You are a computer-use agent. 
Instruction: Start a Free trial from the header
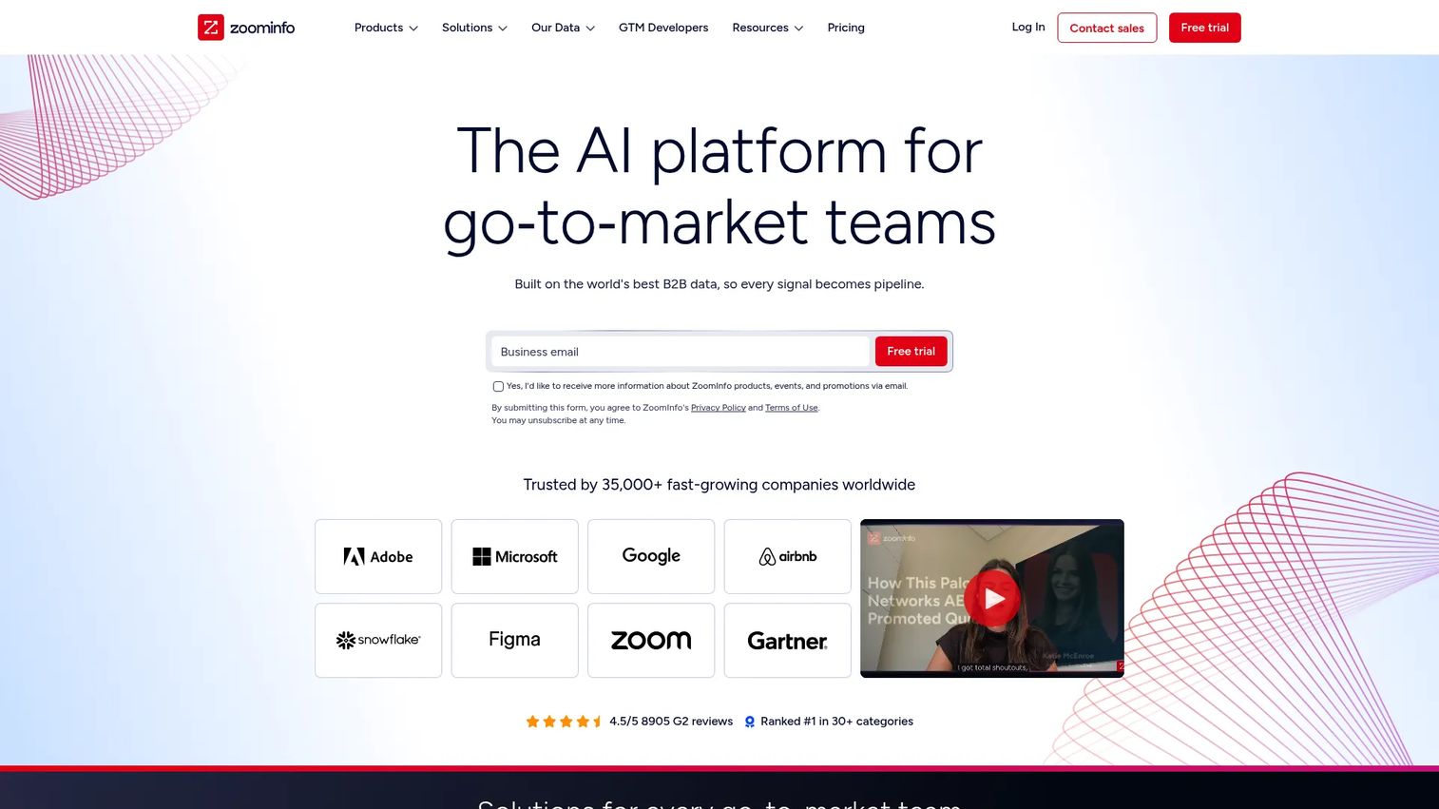tap(1205, 28)
